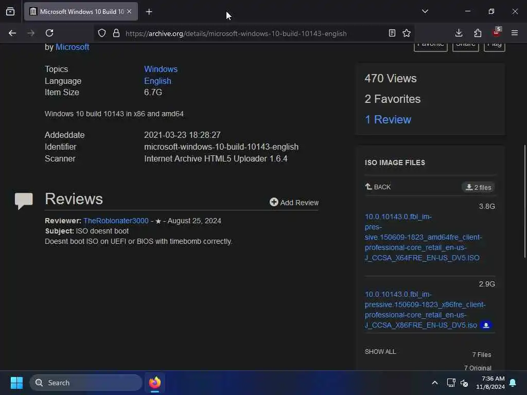Viewport: 527px width, 395px height.
Task: Open Firefox recent browsing view icon
Action: point(10,12)
